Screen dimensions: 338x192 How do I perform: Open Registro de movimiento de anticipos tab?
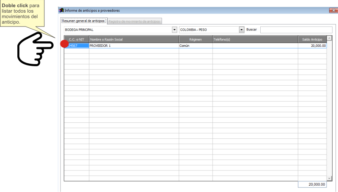(x=134, y=21)
